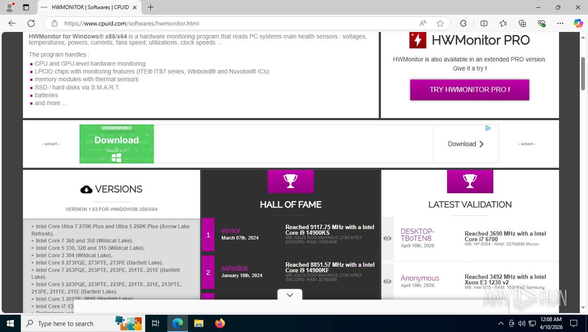Reload the HWMonitor page
588x332 pixels.
point(31,23)
